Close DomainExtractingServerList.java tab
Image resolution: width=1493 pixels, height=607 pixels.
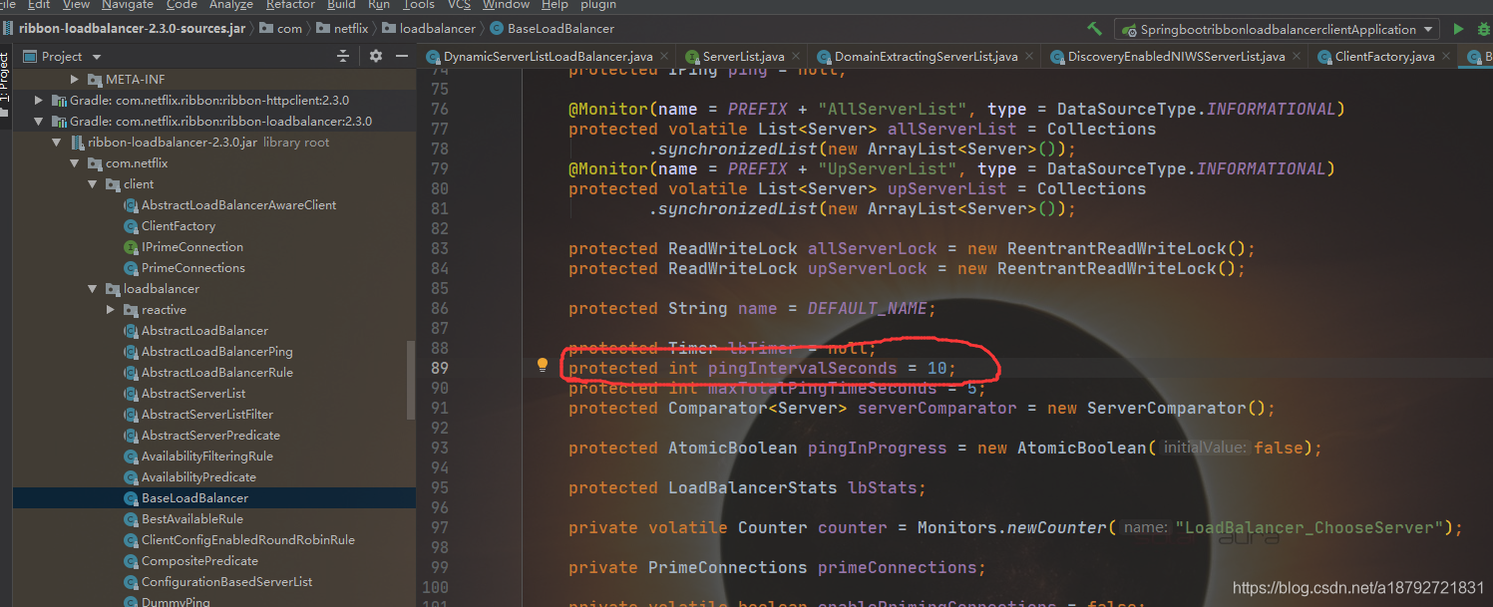click(1027, 57)
